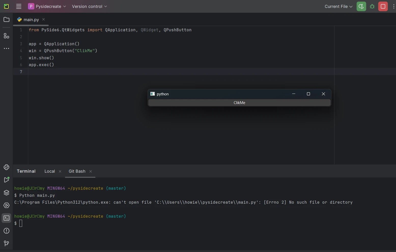Viewport: 396px width, 252px height.
Task: Close the Git Bash terminal tab
Action: [x=91, y=171]
